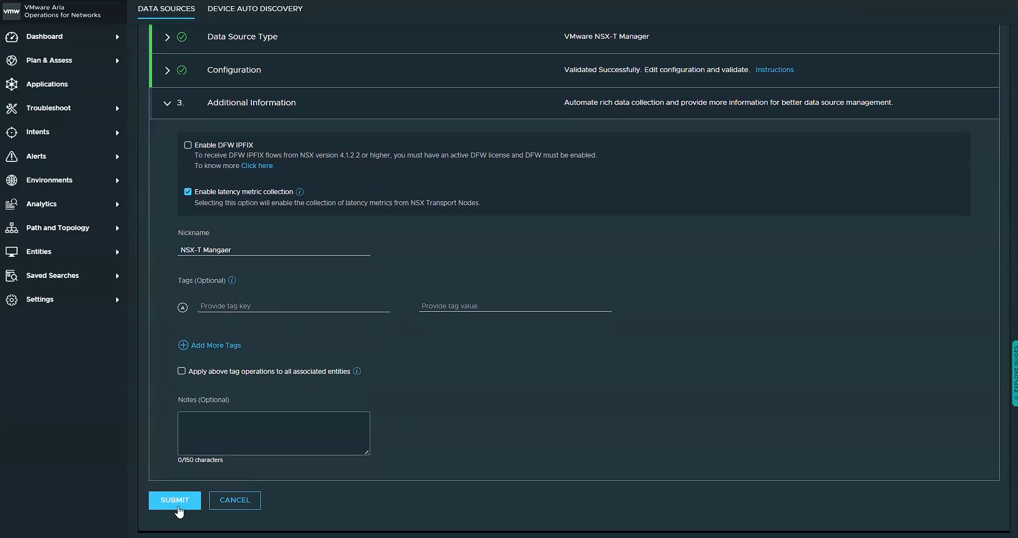Expand Environments submenu arrow
Screen dimensions: 1018x538
click(x=117, y=180)
